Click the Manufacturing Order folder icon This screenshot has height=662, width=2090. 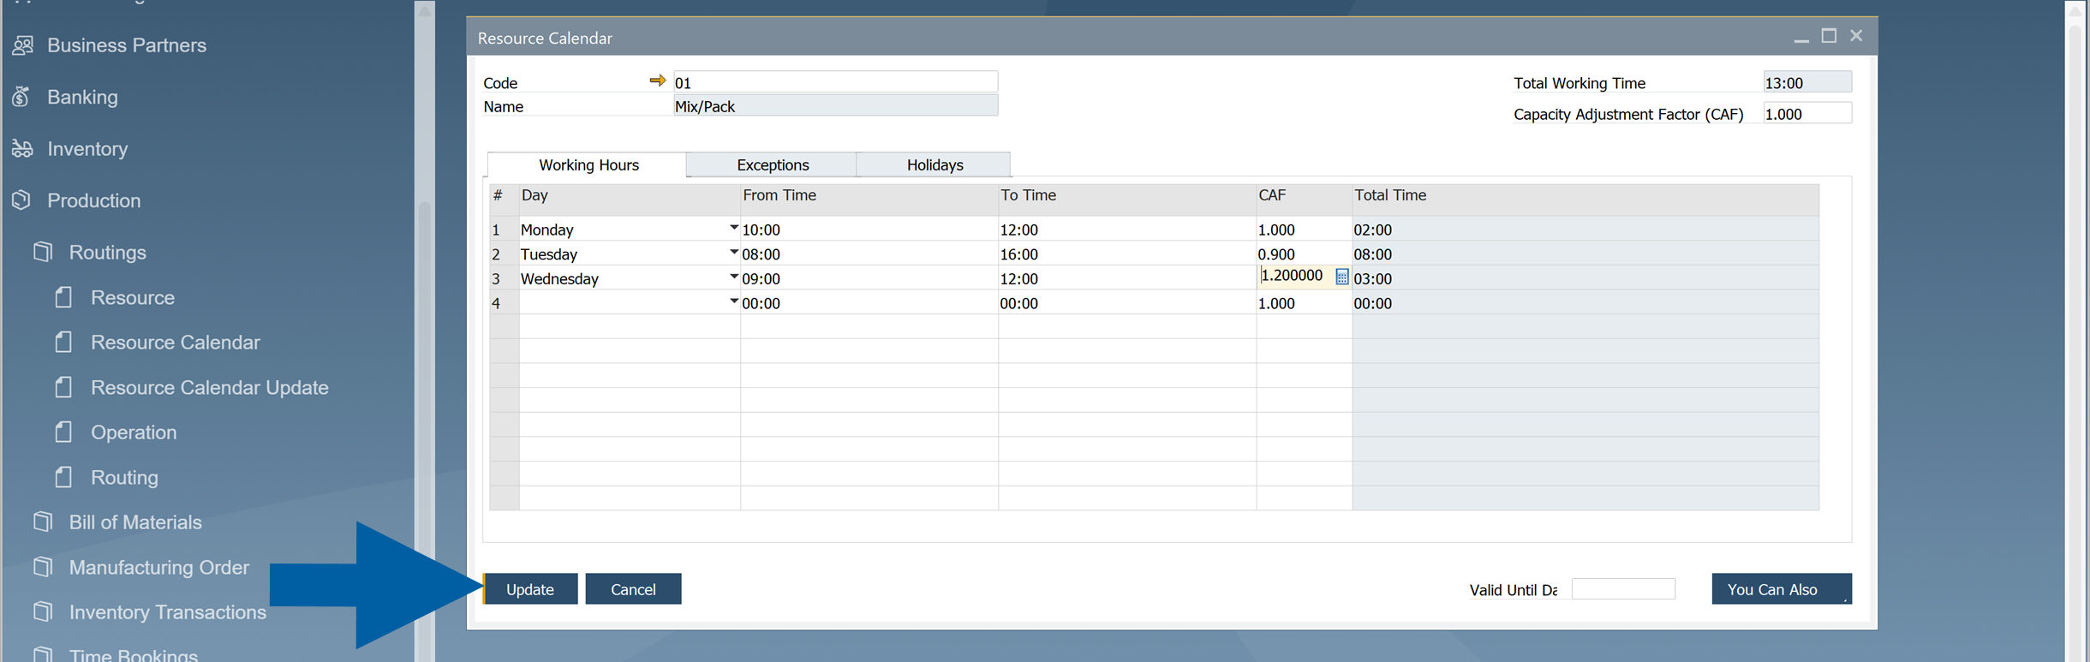point(43,567)
